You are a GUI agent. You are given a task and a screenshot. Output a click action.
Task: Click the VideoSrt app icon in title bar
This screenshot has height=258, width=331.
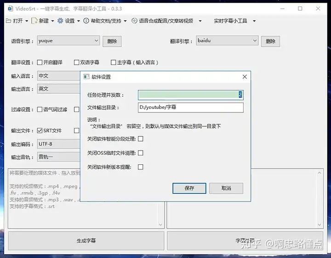coord(11,9)
